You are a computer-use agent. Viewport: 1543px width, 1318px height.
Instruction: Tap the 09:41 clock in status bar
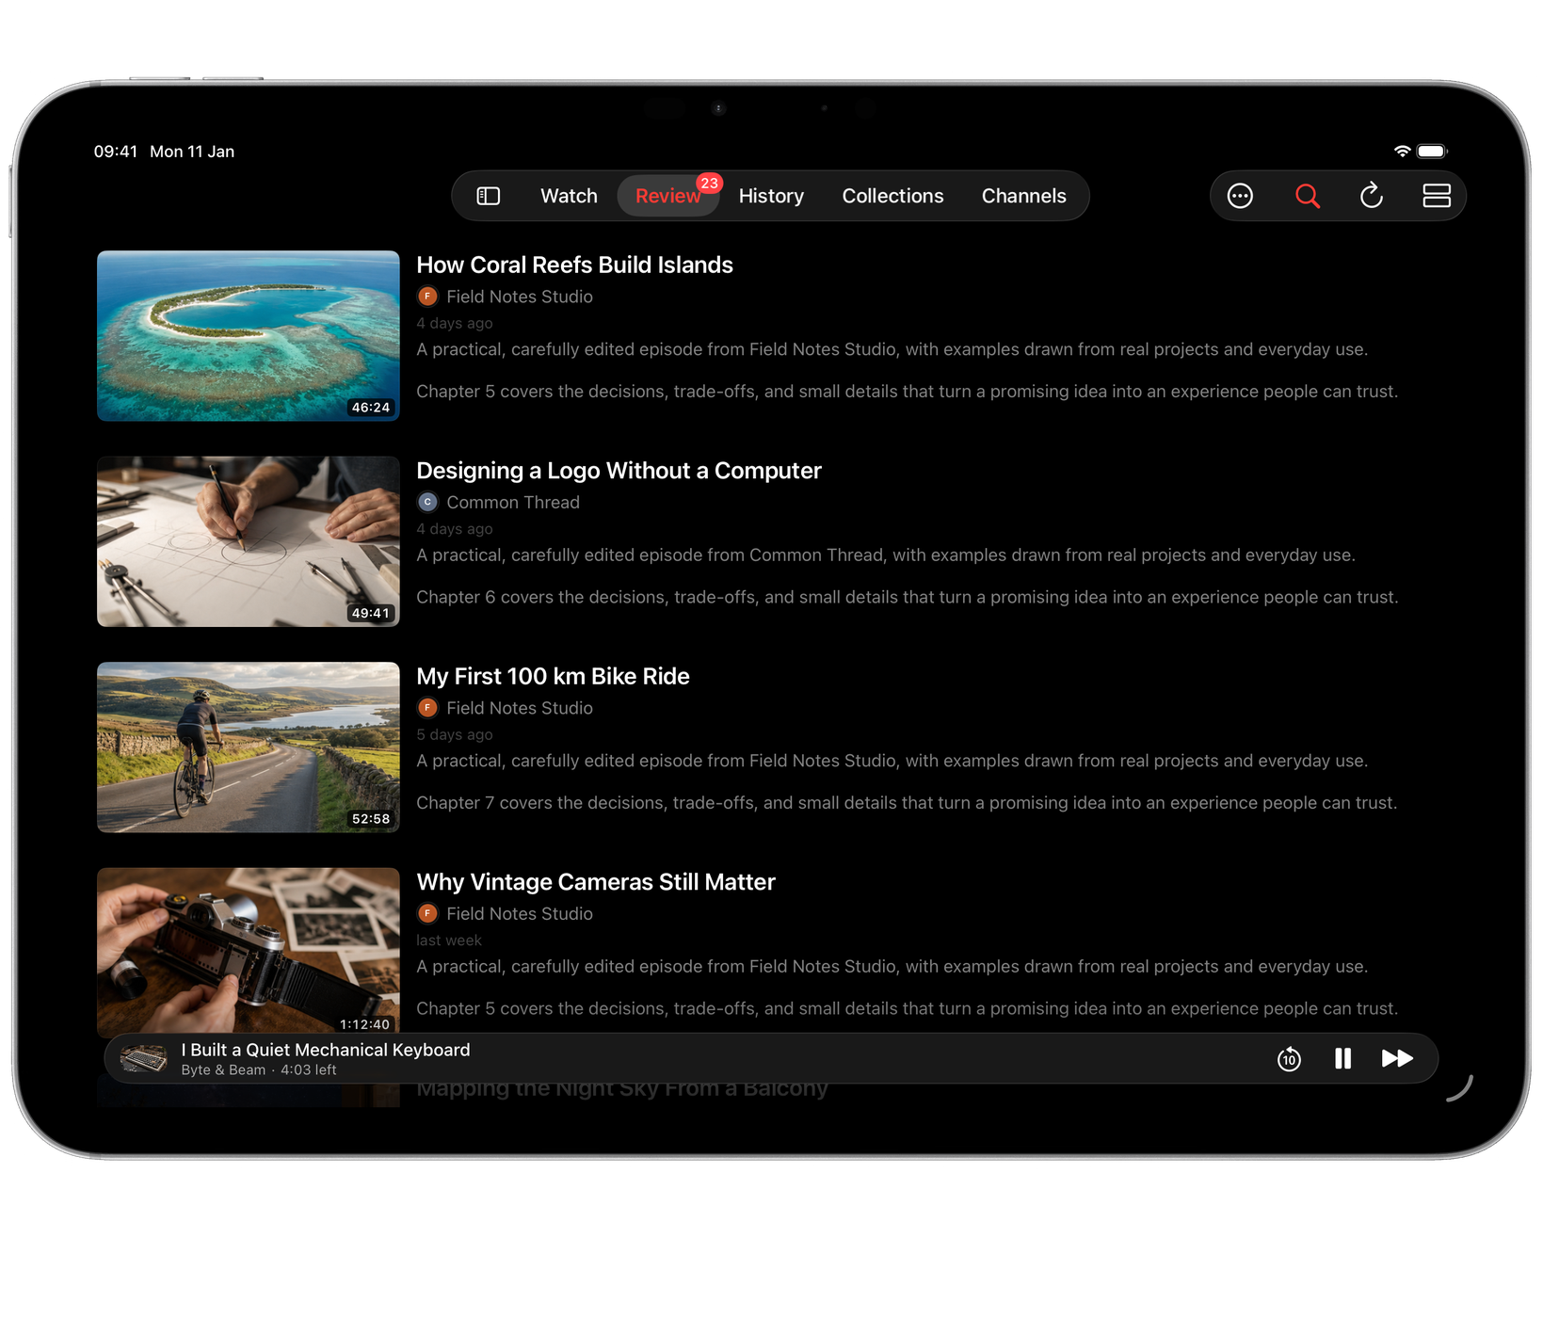point(116,152)
